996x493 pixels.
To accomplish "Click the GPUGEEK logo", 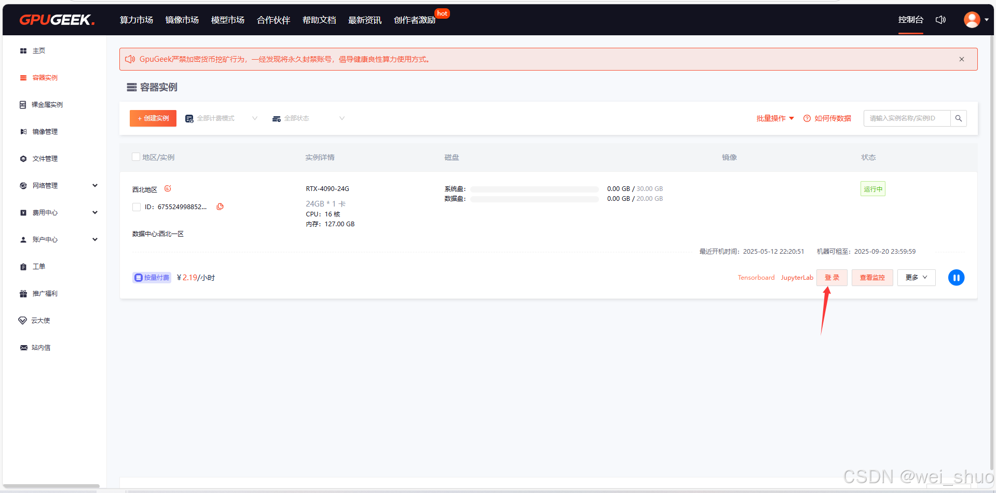I will click(57, 20).
